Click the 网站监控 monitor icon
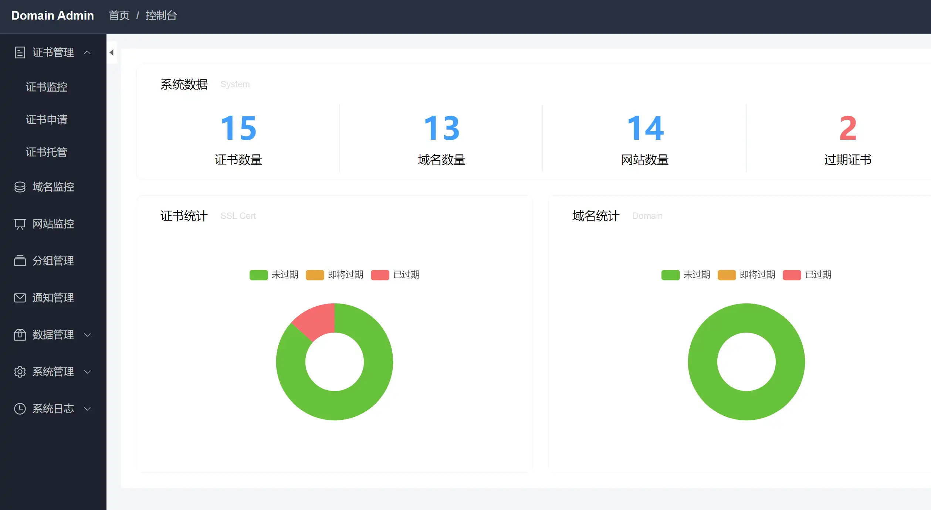The image size is (931, 510). click(x=20, y=224)
